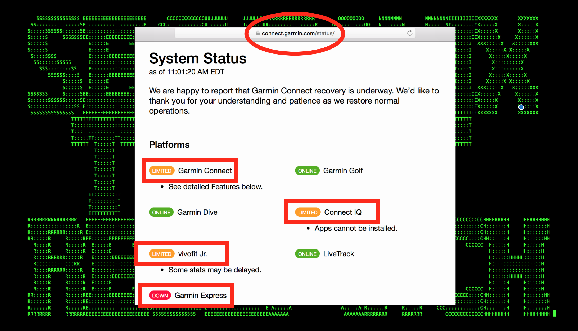
Task: Select the Garmin Golf platform label
Action: (343, 171)
